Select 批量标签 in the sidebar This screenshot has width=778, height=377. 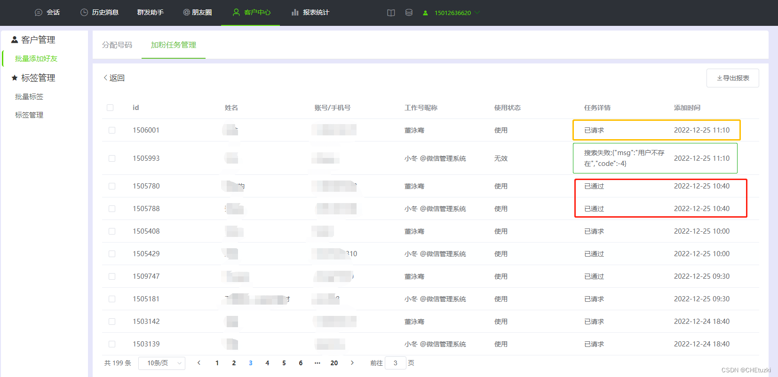29,97
